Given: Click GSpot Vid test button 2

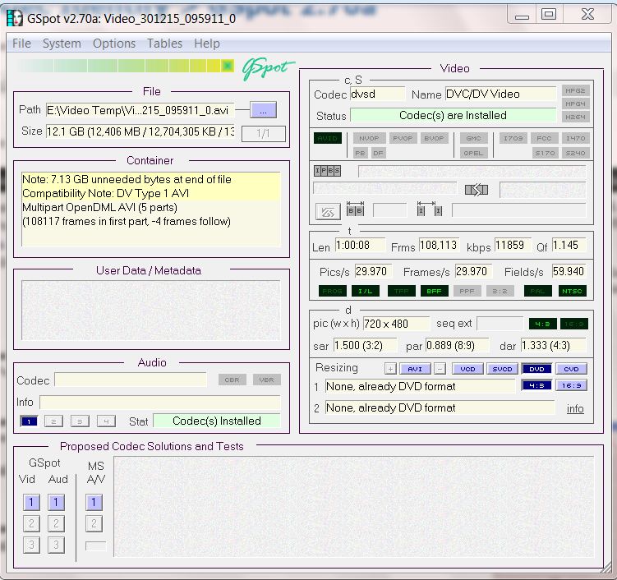Looking at the screenshot, I should pyautogui.click(x=31, y=524).
